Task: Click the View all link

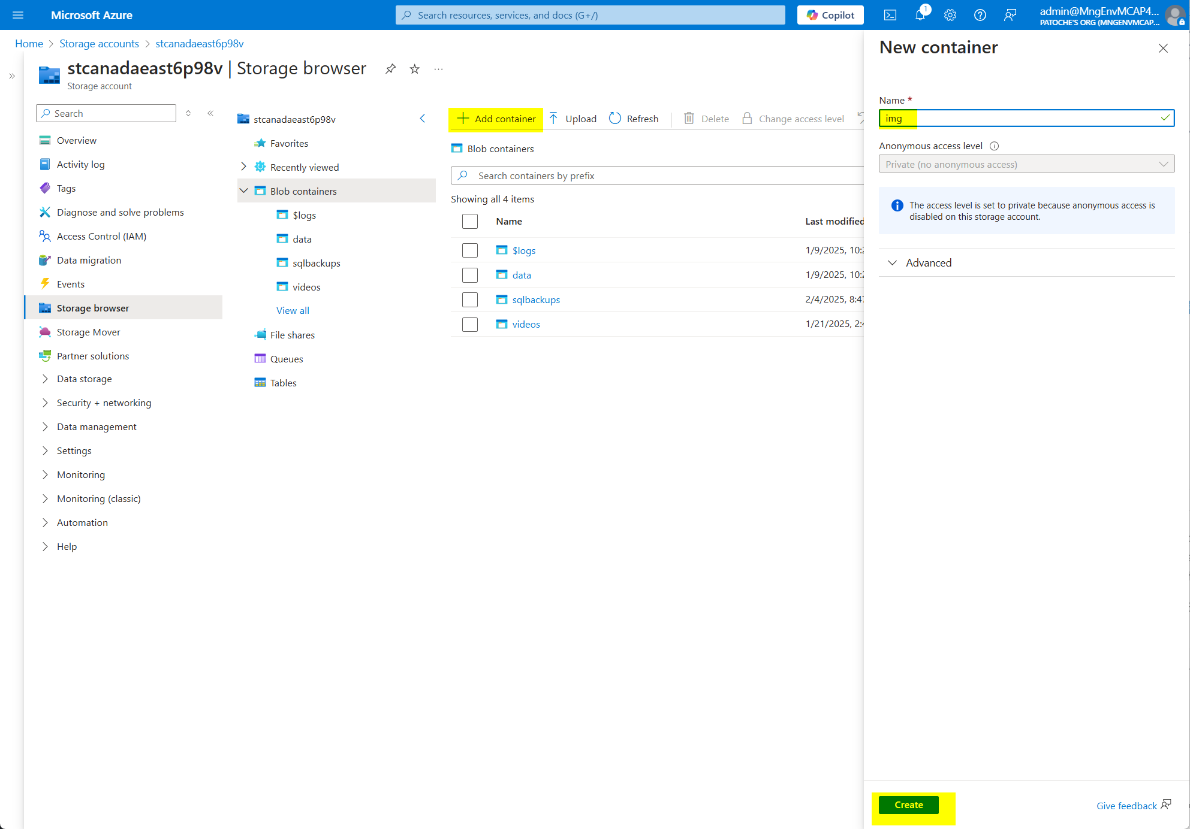Action: [x=293, y=310]
